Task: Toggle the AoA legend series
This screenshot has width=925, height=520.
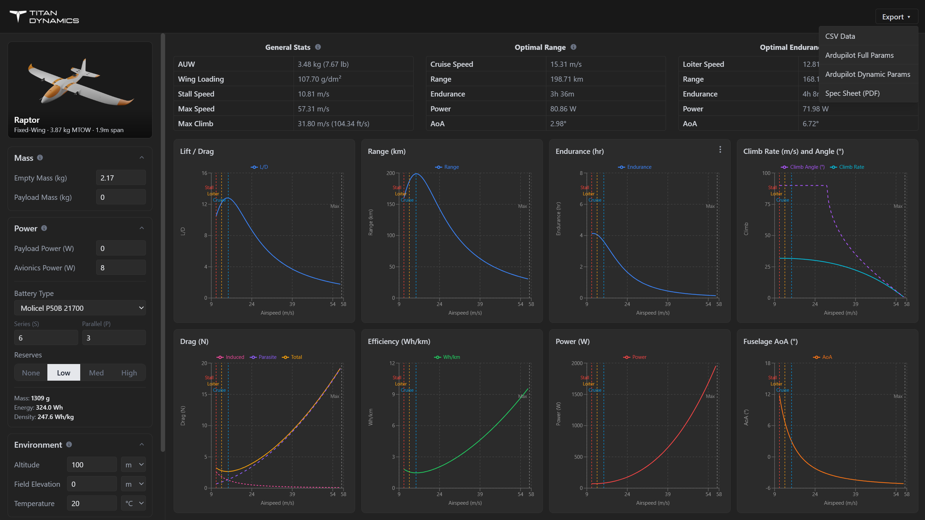Action: [x=823, y=357]
